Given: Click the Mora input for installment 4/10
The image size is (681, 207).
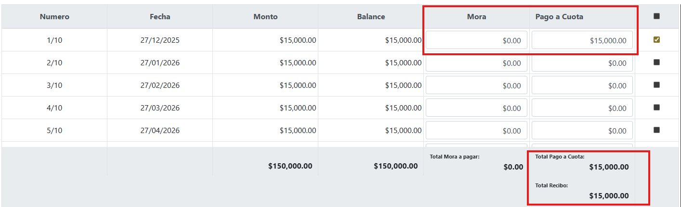Looking at the screenshot, I should tap(476, 108).
